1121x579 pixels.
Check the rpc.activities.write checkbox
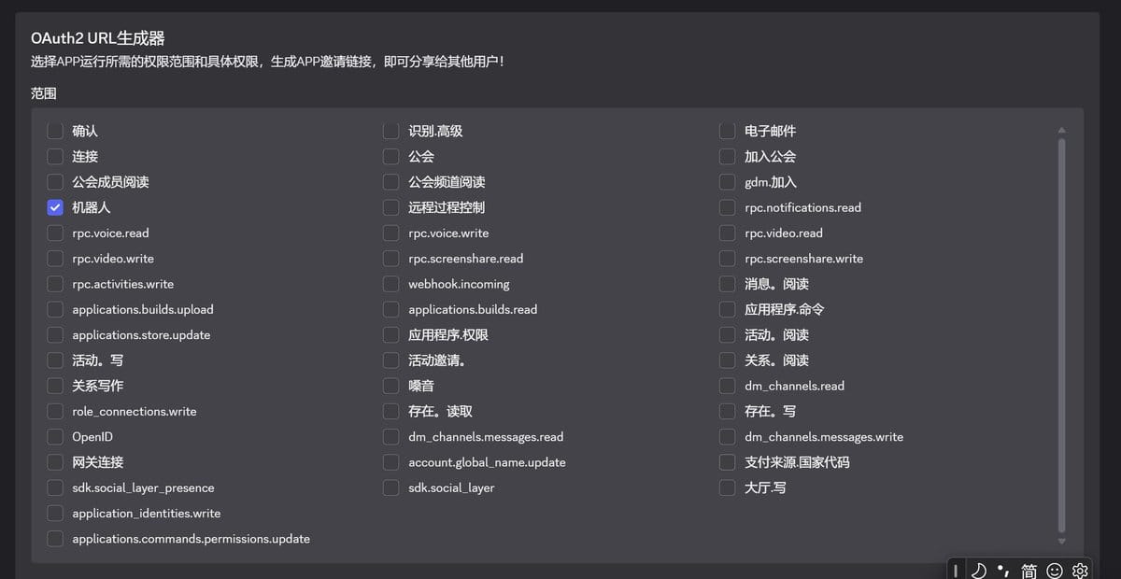point(55,284)
